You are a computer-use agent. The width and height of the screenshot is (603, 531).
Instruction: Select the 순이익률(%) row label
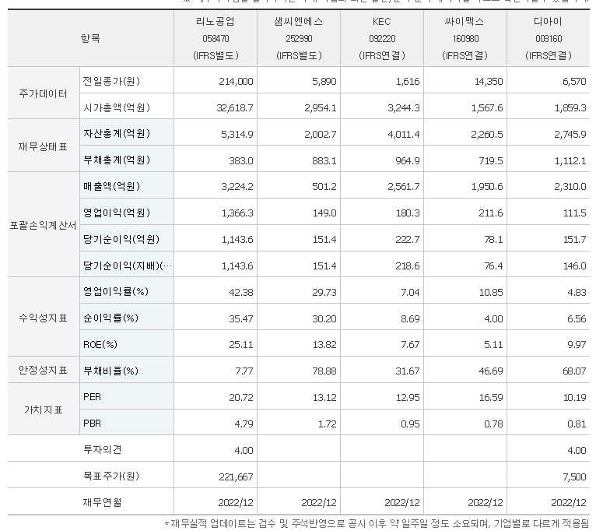coord(110,318)
